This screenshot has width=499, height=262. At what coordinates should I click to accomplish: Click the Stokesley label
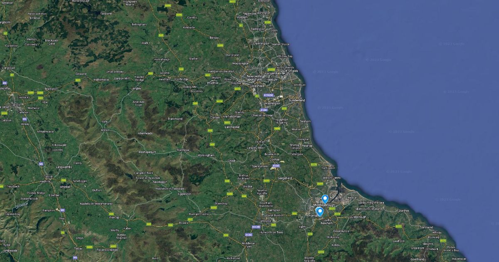click(x=333, y=237)
